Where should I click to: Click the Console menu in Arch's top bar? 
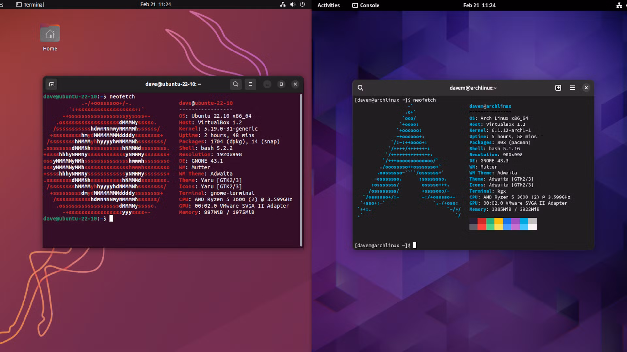coord(369,5)
